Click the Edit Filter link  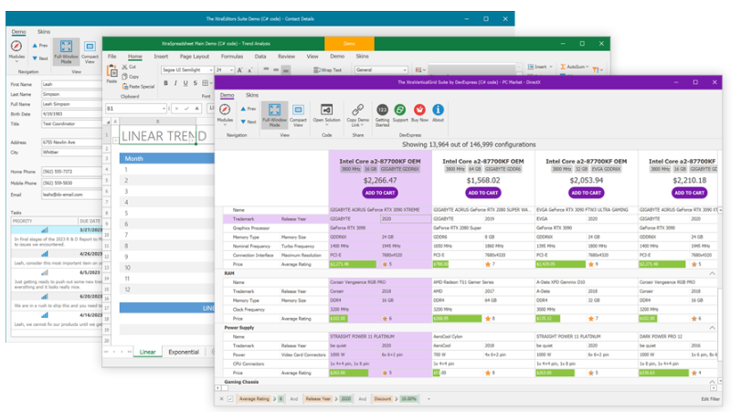pos(711,399)
